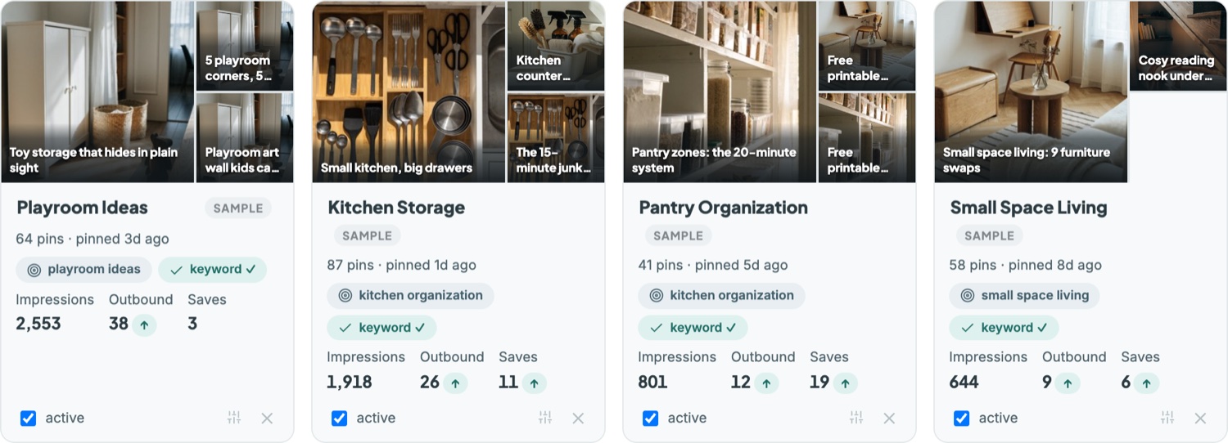Click the up-arrow badge next to Outbound 12

766,383
